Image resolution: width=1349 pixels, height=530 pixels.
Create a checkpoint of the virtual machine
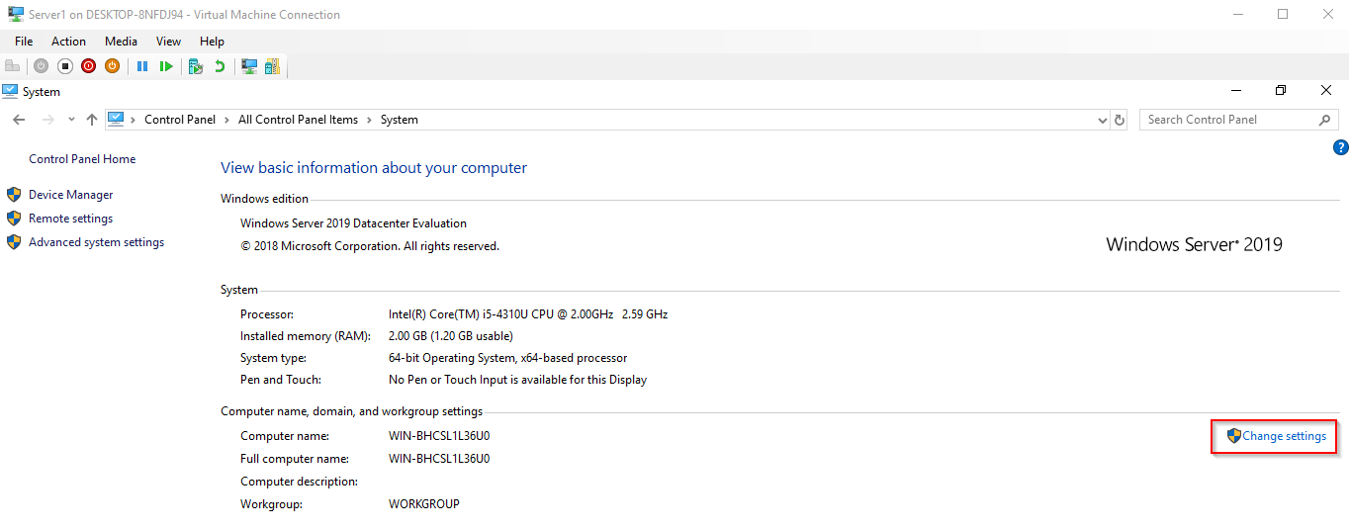tap(196, 66)
